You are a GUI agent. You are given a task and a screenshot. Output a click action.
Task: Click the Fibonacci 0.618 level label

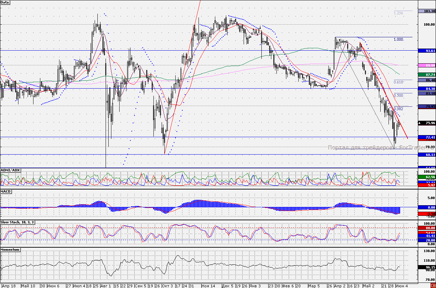pos(398,82)
